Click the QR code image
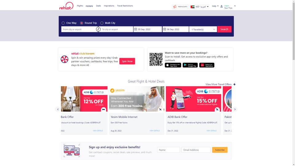295x166 pixels. [156, 59]
